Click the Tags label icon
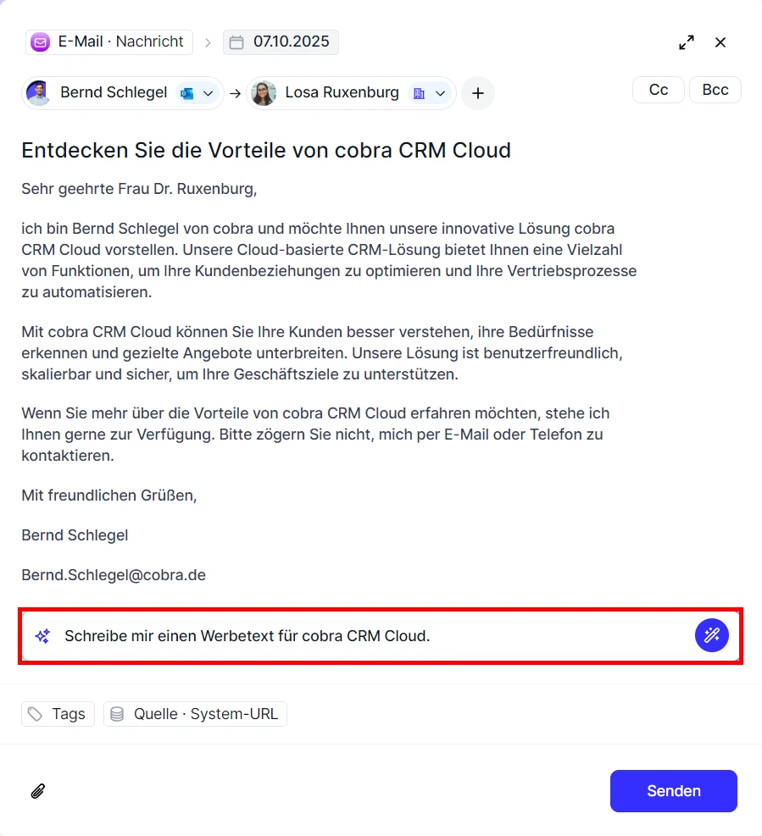Image resolution: width=762 pixels, height=836 pixels. pyautogui.click(x=35, y=714)
